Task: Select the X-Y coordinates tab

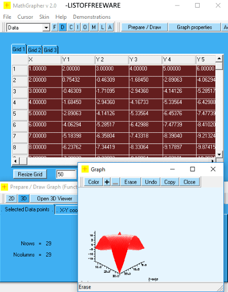Action: point(67,210)
